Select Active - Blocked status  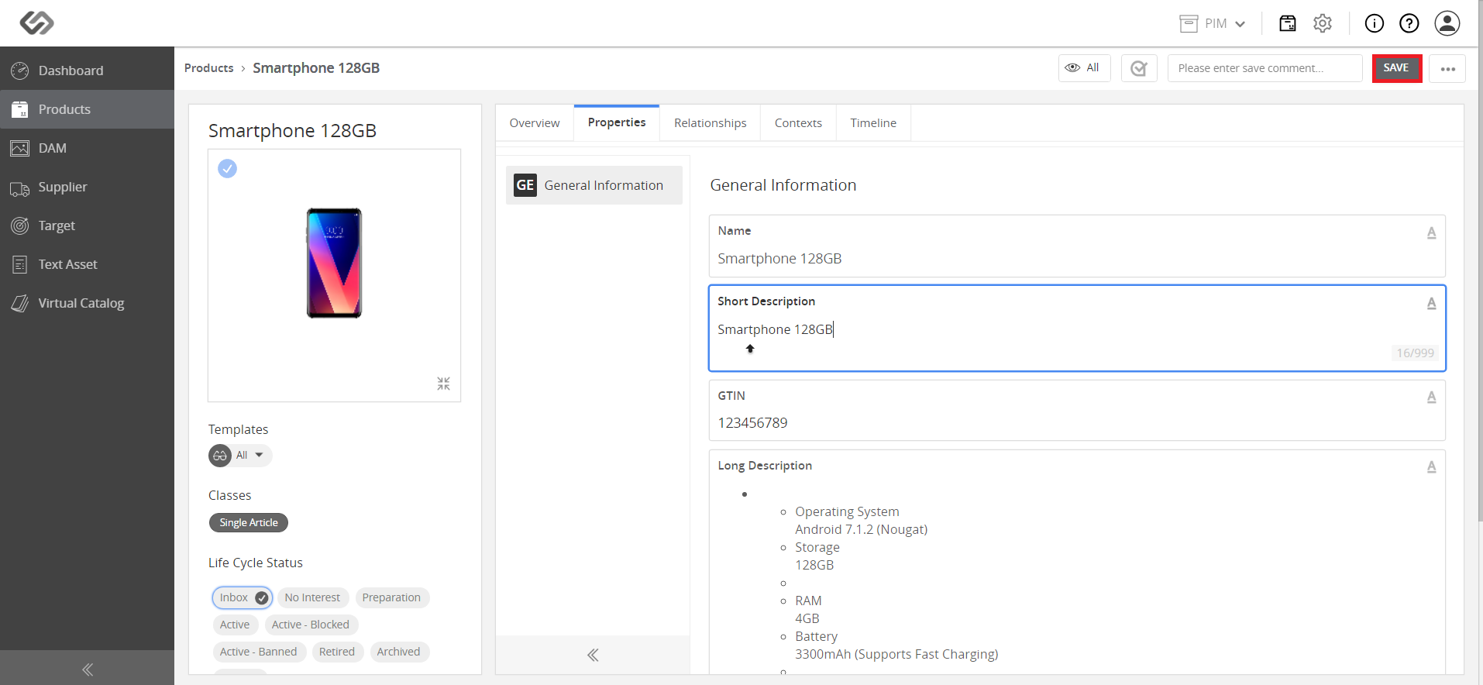click(311, 625)
